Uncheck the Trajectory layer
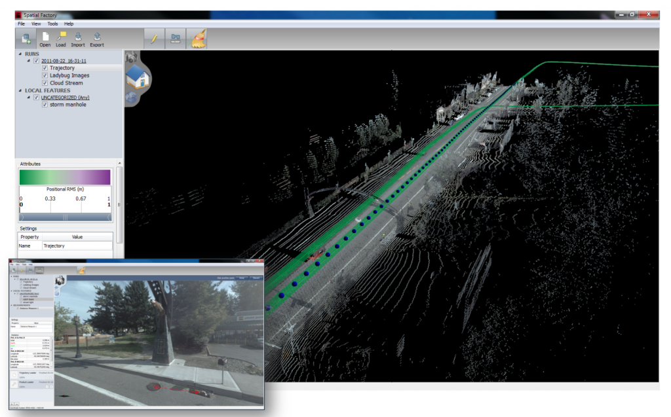Screen dimensions: 671x417 pyautogui.click(x=45, y=68)
